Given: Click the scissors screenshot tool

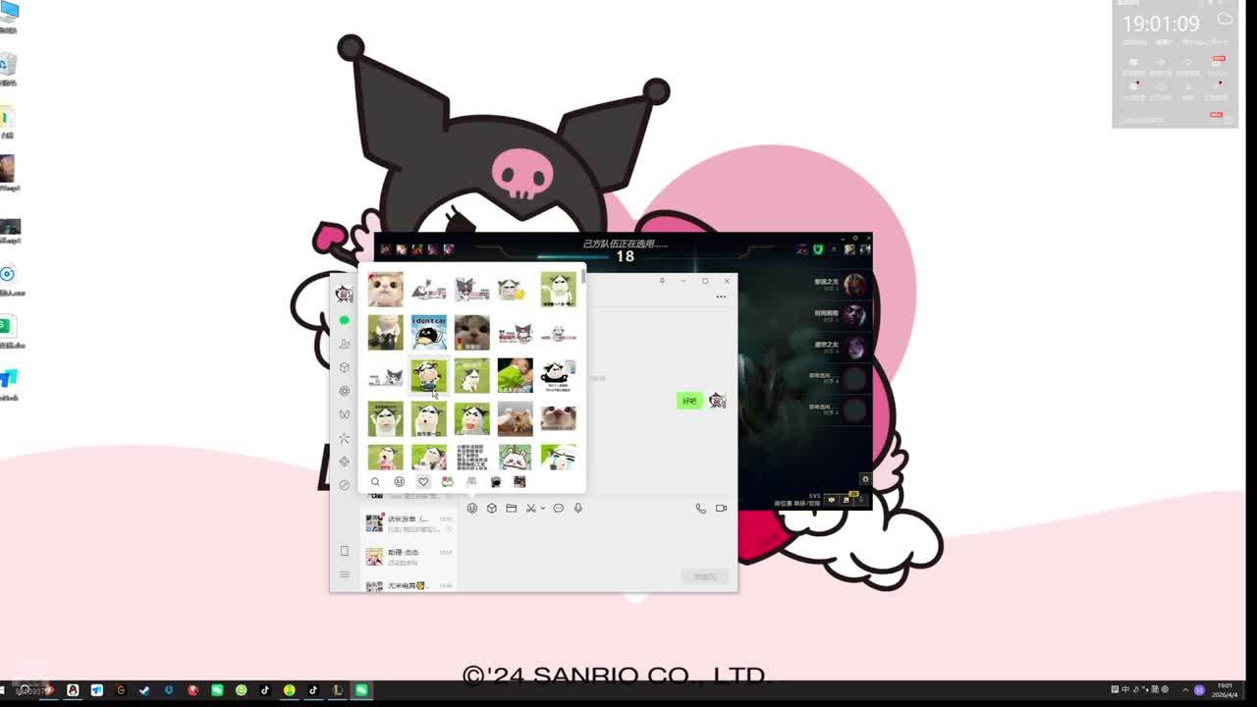Looking at the screenshot, I should click(530, 508).
